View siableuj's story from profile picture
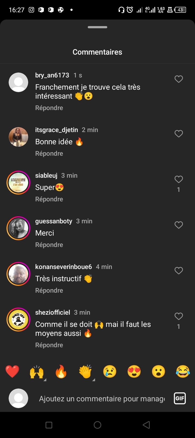Screen dimensions: 195x438 pyautogui.click(x=18, y=183)
